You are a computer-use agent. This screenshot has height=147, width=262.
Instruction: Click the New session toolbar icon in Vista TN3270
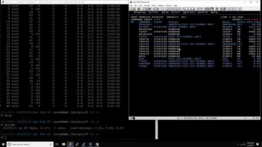coord(131,9)
